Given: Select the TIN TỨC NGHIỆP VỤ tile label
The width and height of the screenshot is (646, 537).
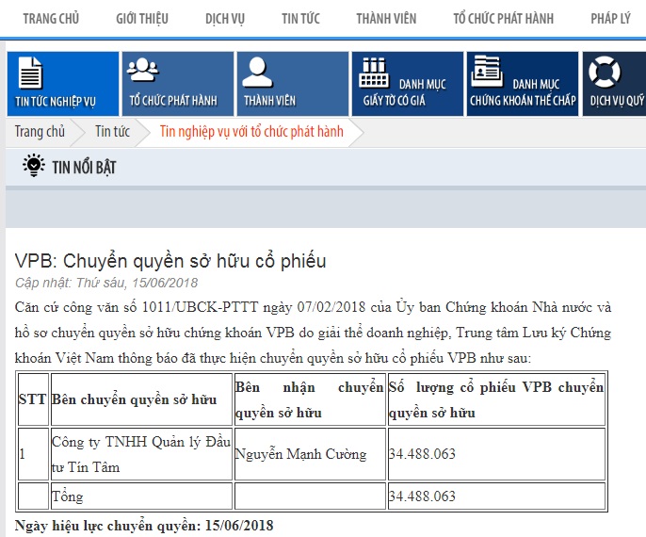Looking at the screenshot, I should pos(56,102).
